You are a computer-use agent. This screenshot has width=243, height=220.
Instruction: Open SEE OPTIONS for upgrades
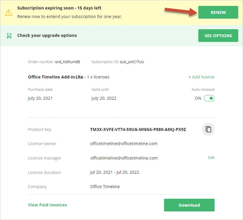[x=218, y=36]
